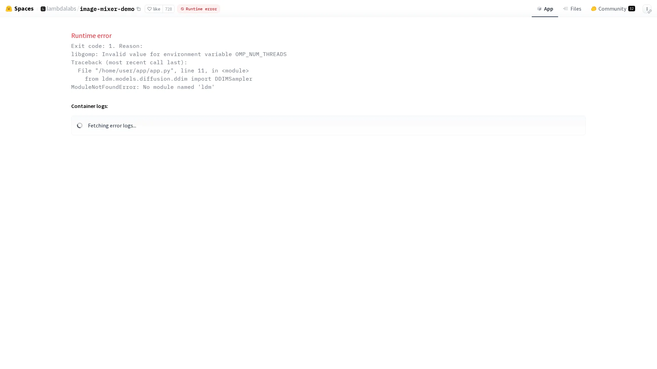657x369 pixels.
Task: Open the image-mixer-demo space link
Action: pyautogui.click(x=107, y=9)
